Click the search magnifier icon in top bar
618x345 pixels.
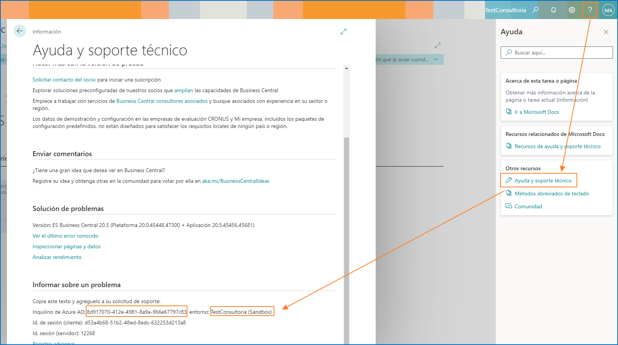535,10
